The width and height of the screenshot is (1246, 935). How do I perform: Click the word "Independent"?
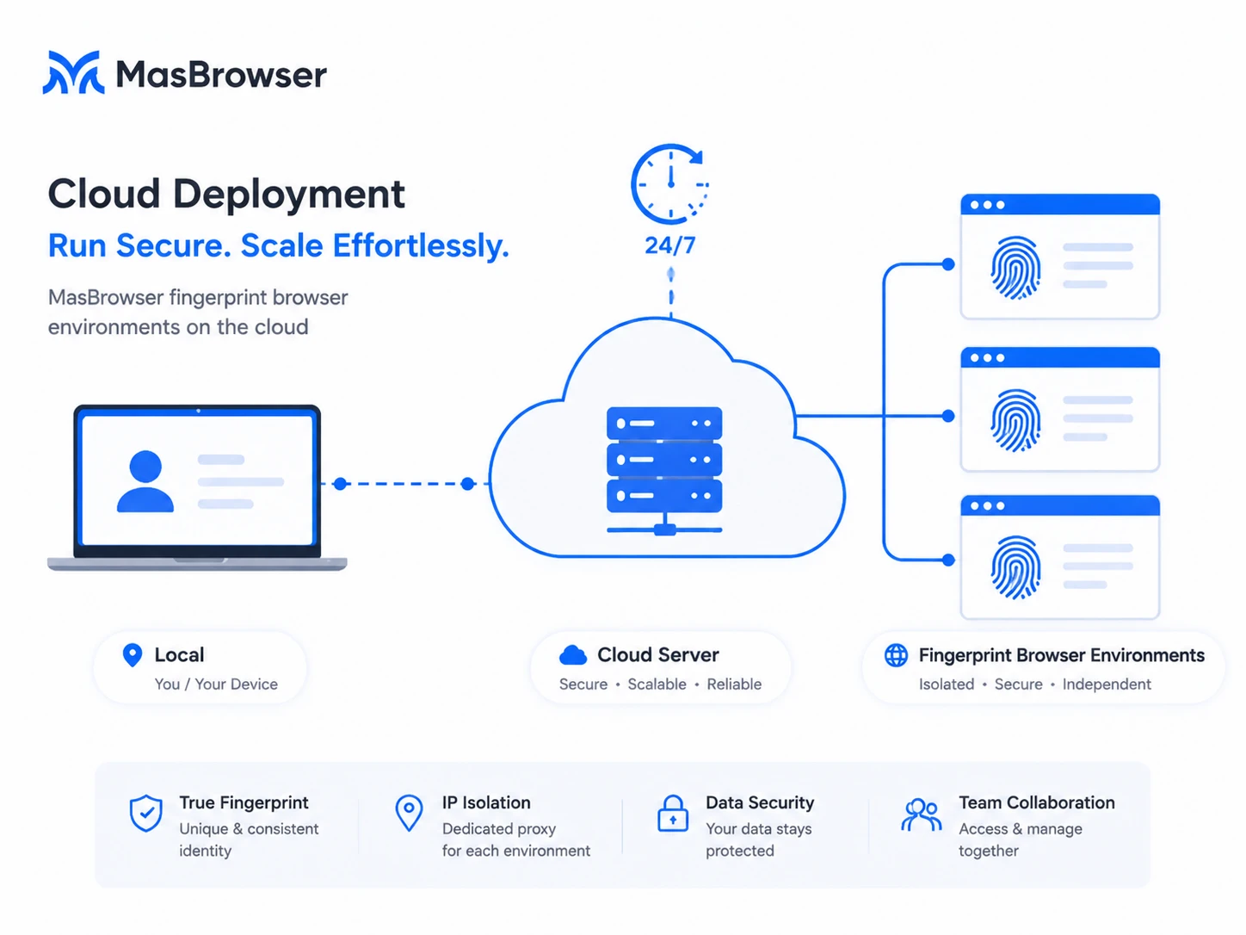point(1107,684)
